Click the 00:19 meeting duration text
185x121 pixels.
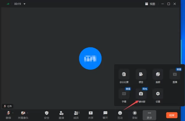tap(18, 4)
